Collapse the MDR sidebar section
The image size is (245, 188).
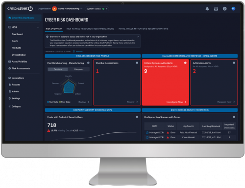click(38, 27)
